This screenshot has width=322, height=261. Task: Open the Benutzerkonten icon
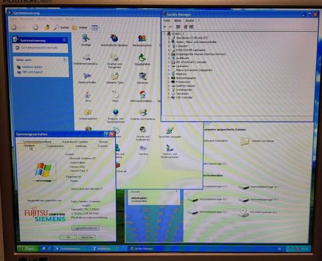point(142,40)
